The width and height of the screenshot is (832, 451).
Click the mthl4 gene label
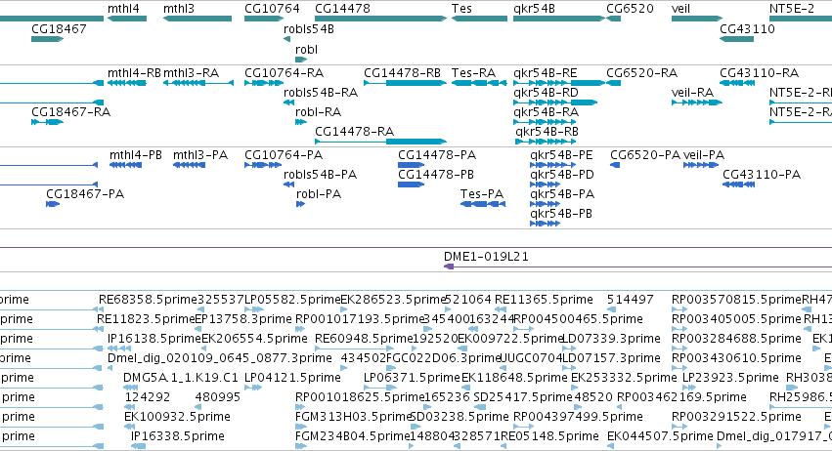[123, 9]
